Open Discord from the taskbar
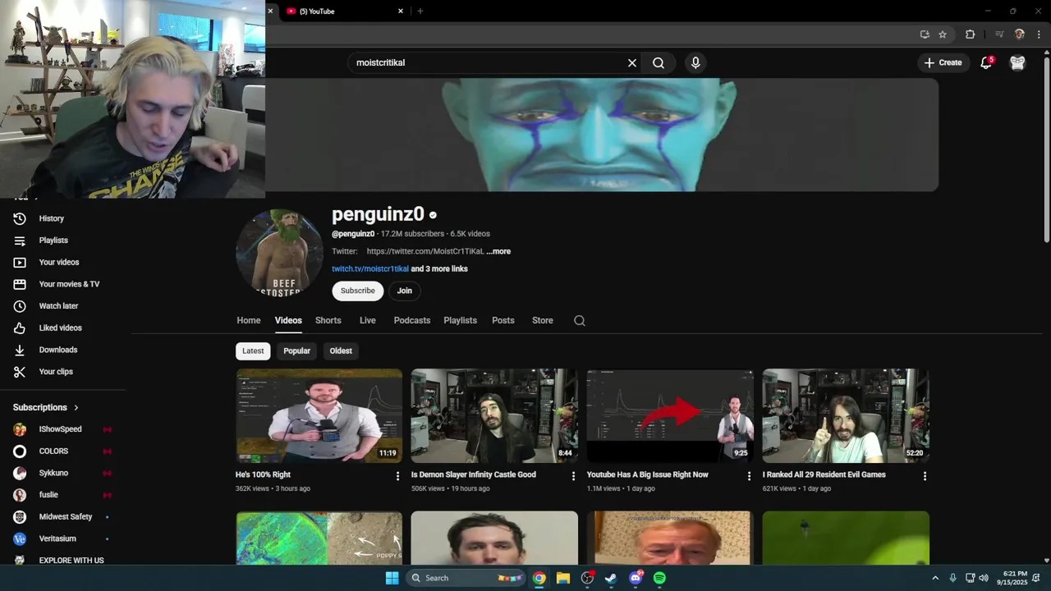Screen dimensions: 1051x591 pos(636,578)
